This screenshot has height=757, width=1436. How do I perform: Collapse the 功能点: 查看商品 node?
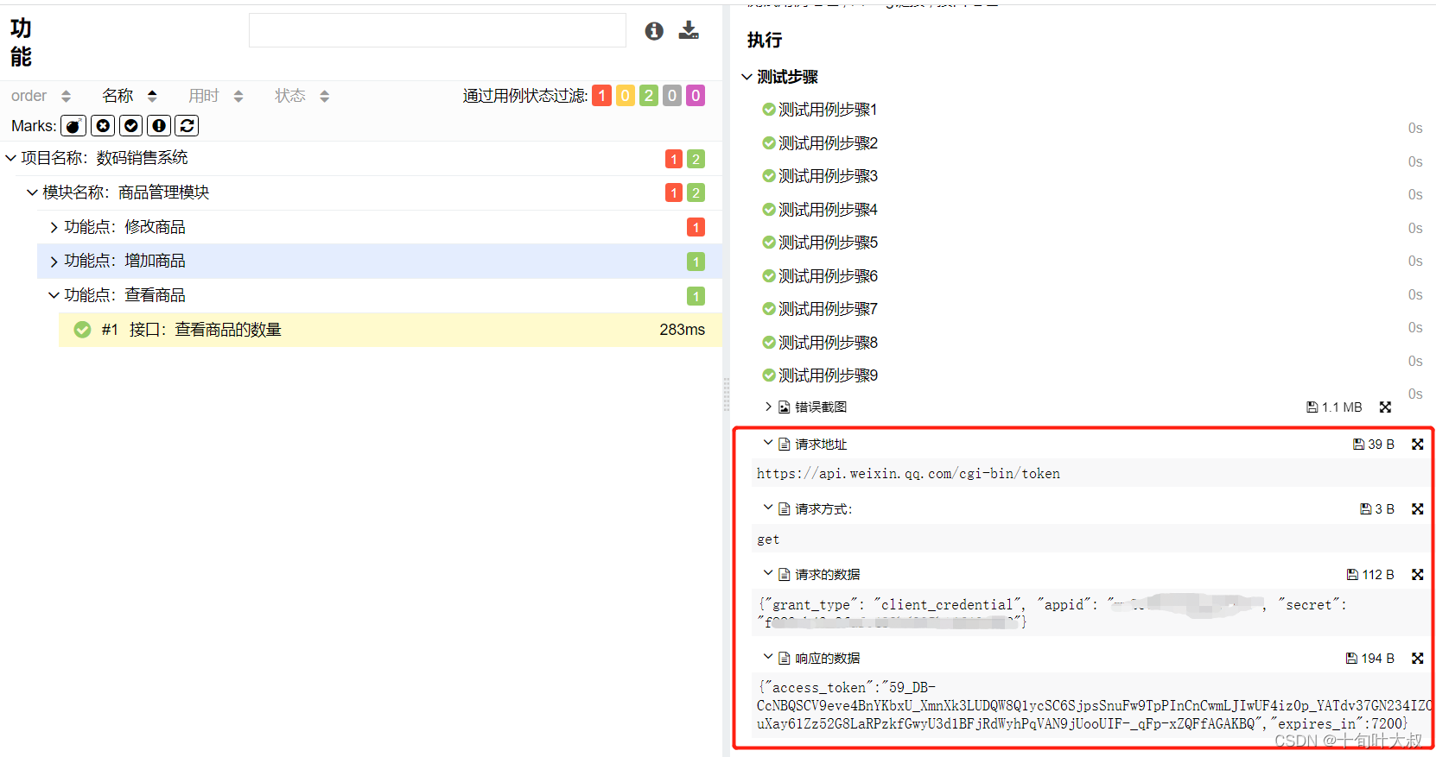point(54,295)
